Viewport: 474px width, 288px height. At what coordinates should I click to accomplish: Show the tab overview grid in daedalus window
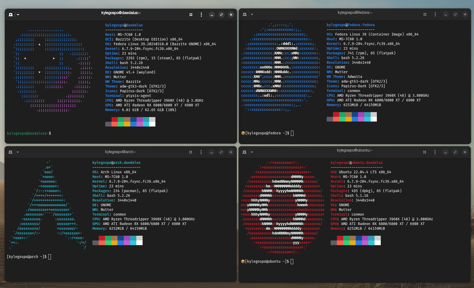click(x=191, y=15)
